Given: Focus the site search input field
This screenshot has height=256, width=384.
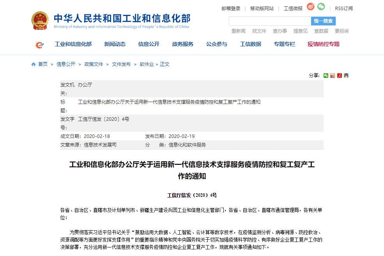Looking at the screenshot, I should (x=270, y=21).
